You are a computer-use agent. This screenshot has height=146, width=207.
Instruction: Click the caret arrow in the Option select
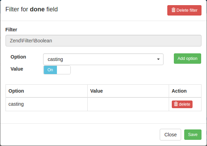pyautogui.click(x=158, y=59)
